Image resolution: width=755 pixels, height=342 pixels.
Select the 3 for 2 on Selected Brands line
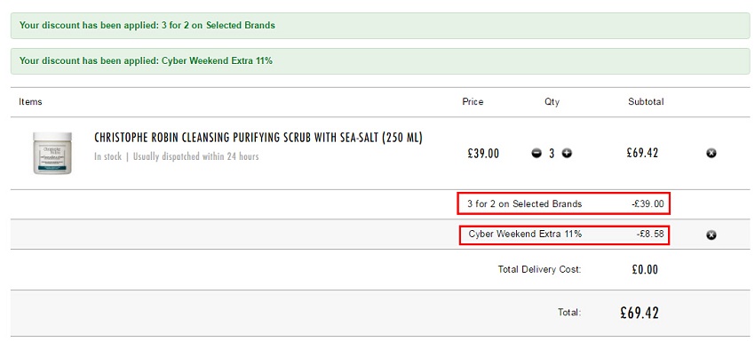[x=564, y=204]
